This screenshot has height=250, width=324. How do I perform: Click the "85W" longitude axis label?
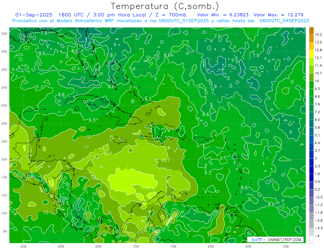[x=61, y=246]
